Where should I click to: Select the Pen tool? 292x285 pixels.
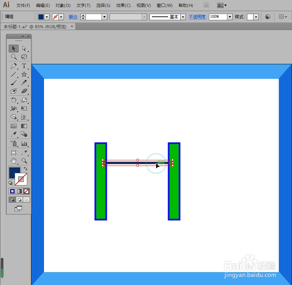(14, 66)
